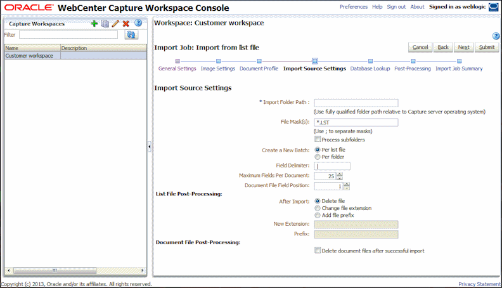Click the Document Profile train stop marker
Image resolution: width=502 pixels, height=288 pixels.
point(259,61)
